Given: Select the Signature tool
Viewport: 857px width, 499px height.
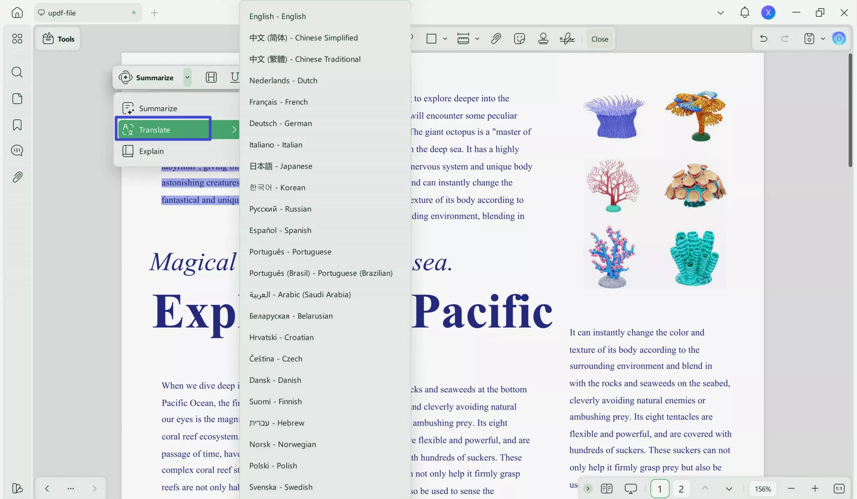Looking at the screenshot, I should coord(567,39).
